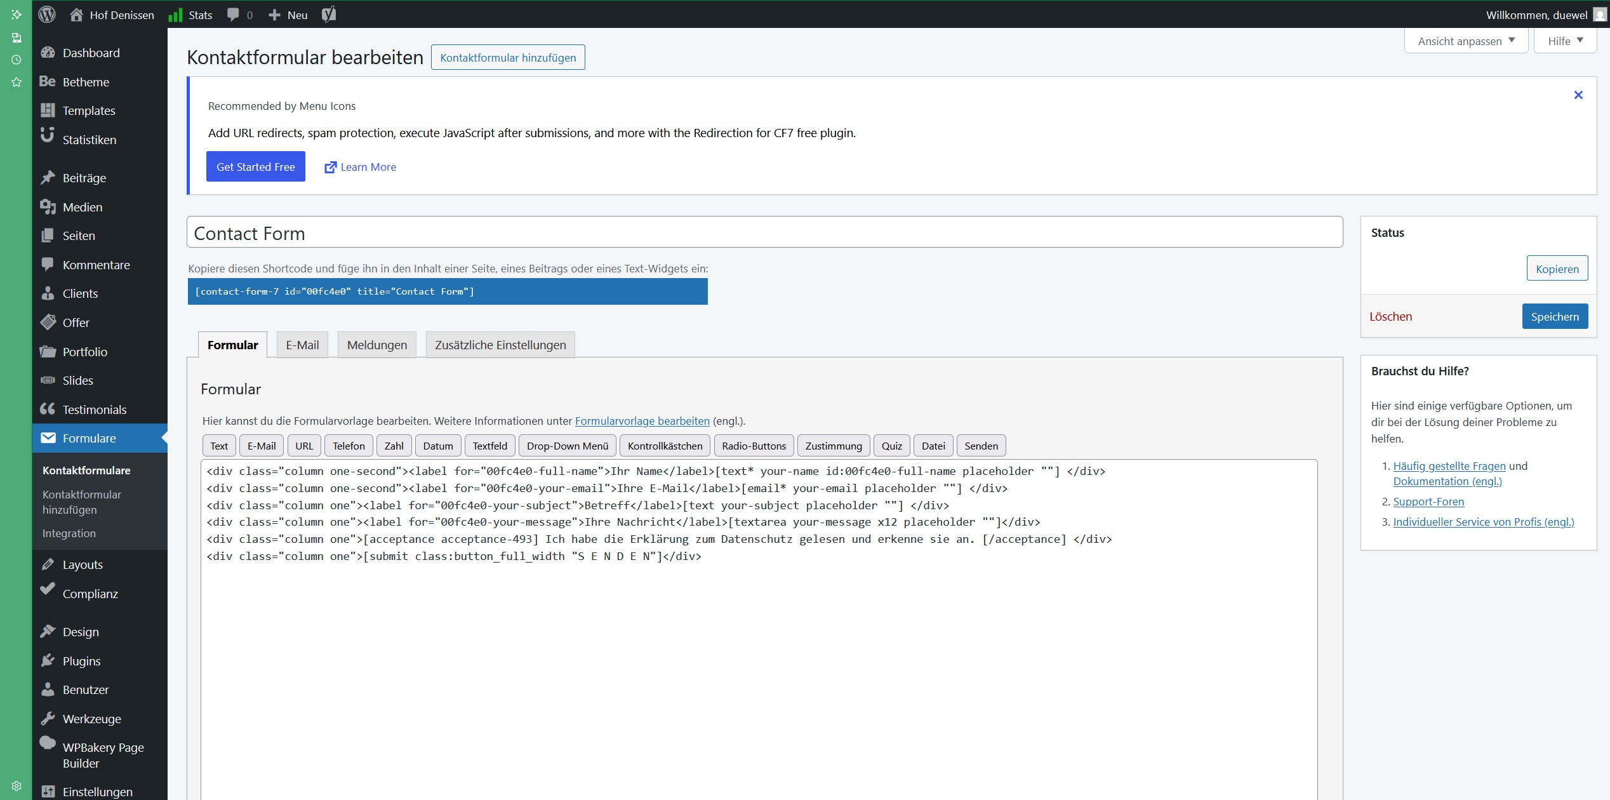Viewport: 1610px width, 800px height.
Task: Open the Plugins page
Action: (x=81, y=661)
